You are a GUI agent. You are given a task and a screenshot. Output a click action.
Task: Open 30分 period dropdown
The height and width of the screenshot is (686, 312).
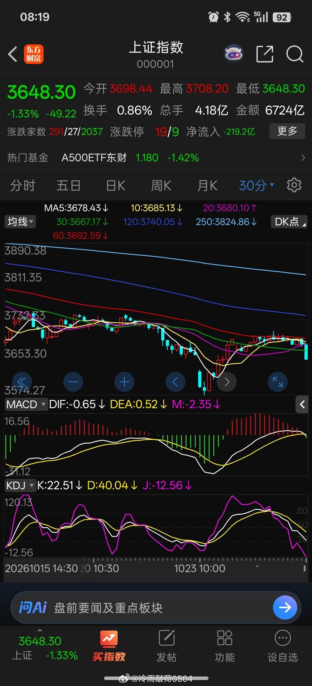pyautogui.click(x=257, y=185)
